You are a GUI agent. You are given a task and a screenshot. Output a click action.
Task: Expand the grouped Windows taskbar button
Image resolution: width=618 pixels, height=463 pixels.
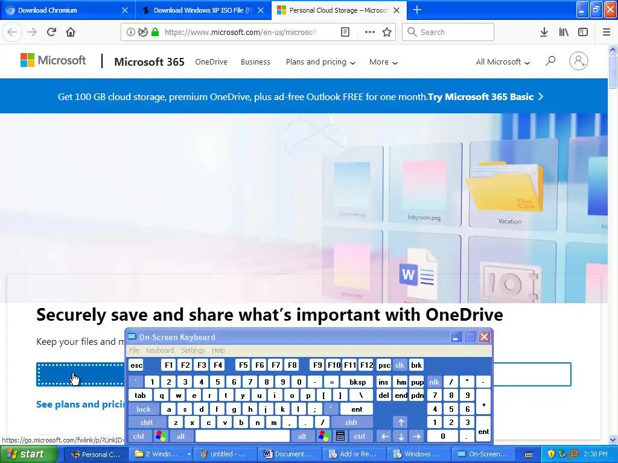point(162,454)
